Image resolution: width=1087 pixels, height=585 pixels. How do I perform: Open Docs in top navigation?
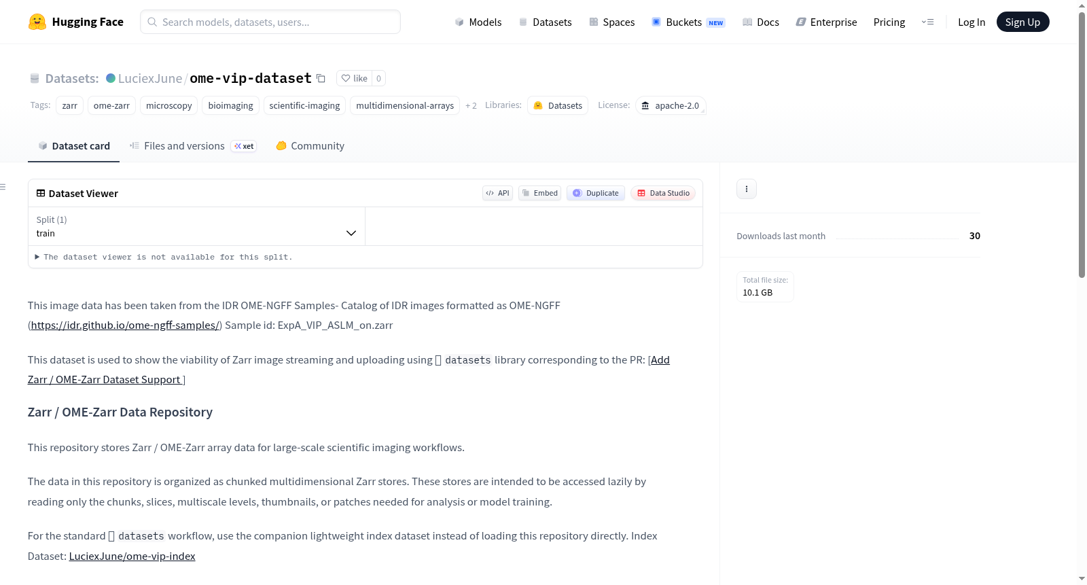[x=760, y=22]
